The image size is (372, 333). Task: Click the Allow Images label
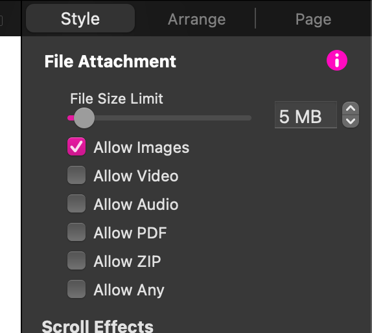pos(141,148)
